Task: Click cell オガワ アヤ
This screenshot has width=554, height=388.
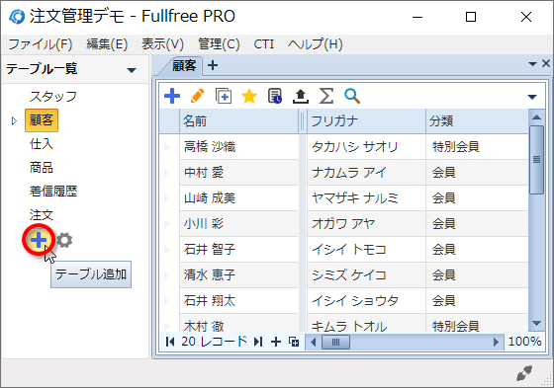Action: click(367, 224)
